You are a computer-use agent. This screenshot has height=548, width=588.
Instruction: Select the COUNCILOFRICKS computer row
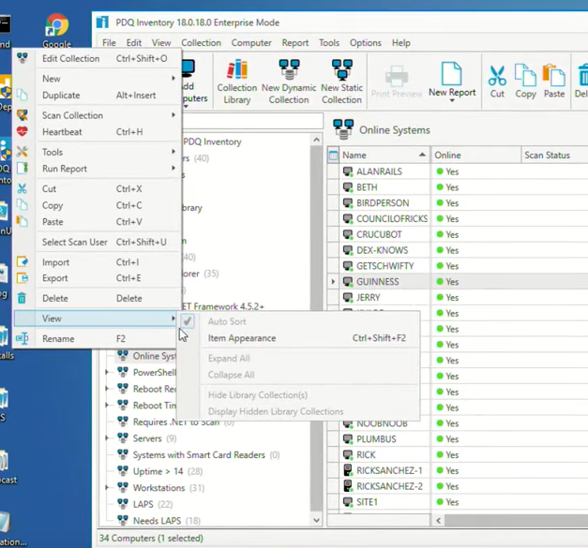(x=458, y=218)
